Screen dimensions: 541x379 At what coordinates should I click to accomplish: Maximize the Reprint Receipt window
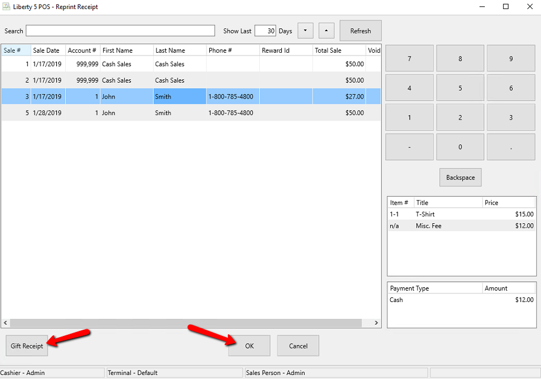coord(506,7)
